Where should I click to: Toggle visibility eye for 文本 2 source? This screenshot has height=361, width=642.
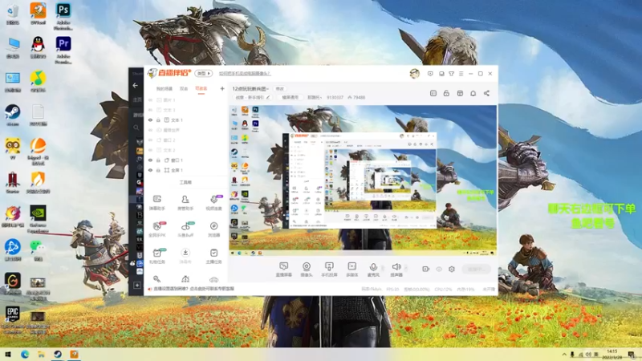click(x=150, y=150)
